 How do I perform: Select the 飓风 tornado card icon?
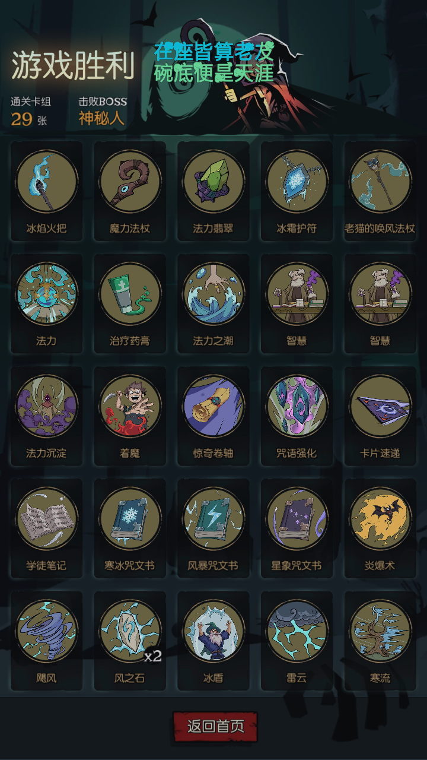tap(46, 631)
